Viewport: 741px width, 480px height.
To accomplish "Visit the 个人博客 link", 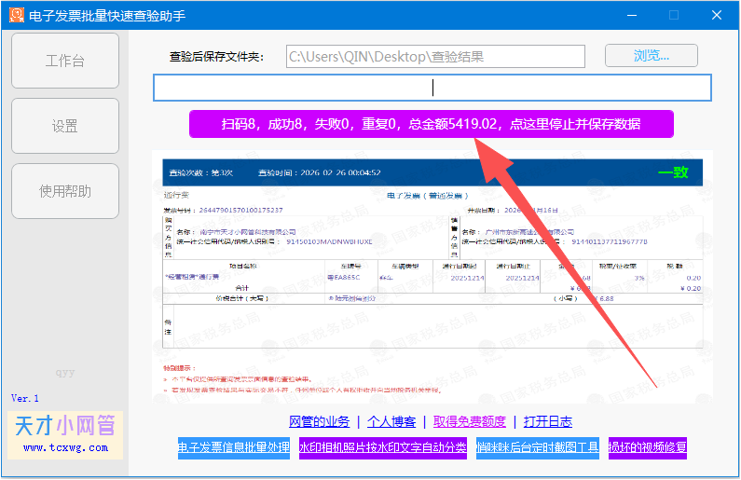I will point(390,422).
